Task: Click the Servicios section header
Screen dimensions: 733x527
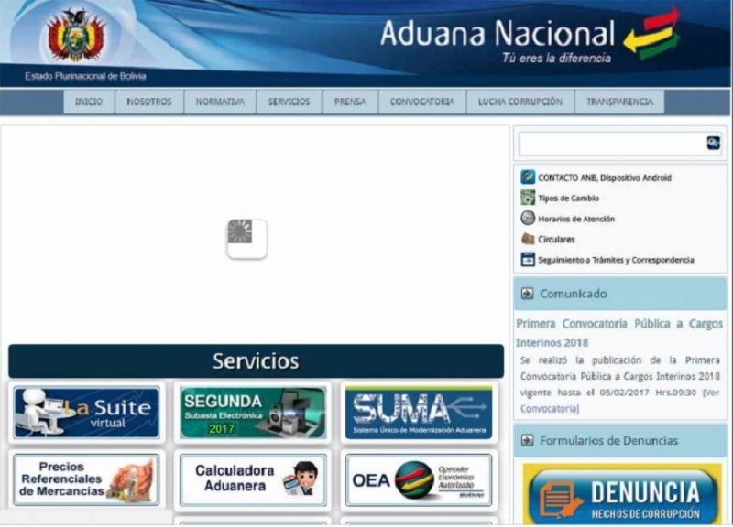Action: coord(257,361)
